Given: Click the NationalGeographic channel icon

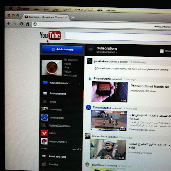Looking at the screenshot, I should [44, 126].
